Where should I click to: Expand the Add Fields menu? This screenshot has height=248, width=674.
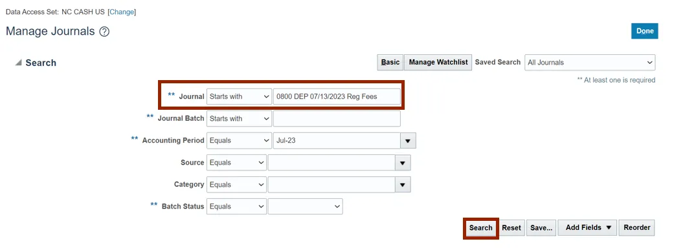pyautogui.click(x=587, y=228)
